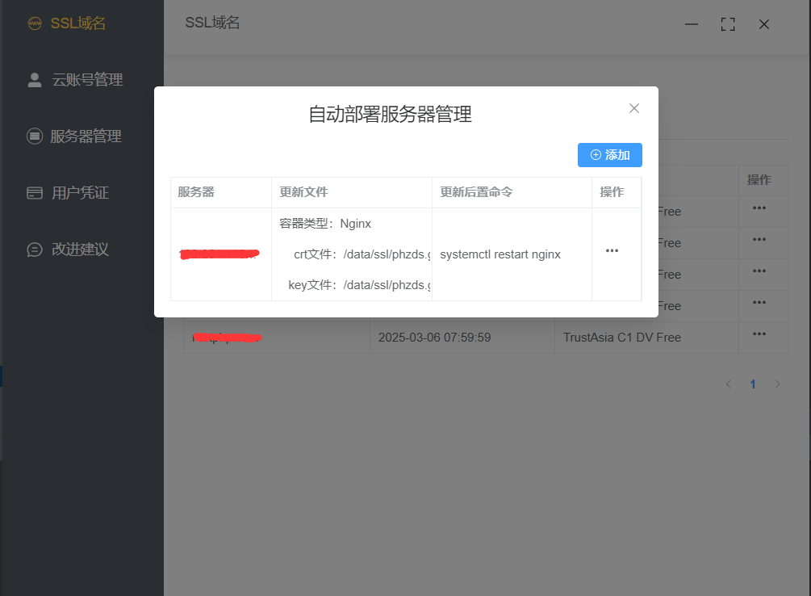Open ... actions for first background table row
Screen dimensions: 811x596
click(x=759, y=208)
